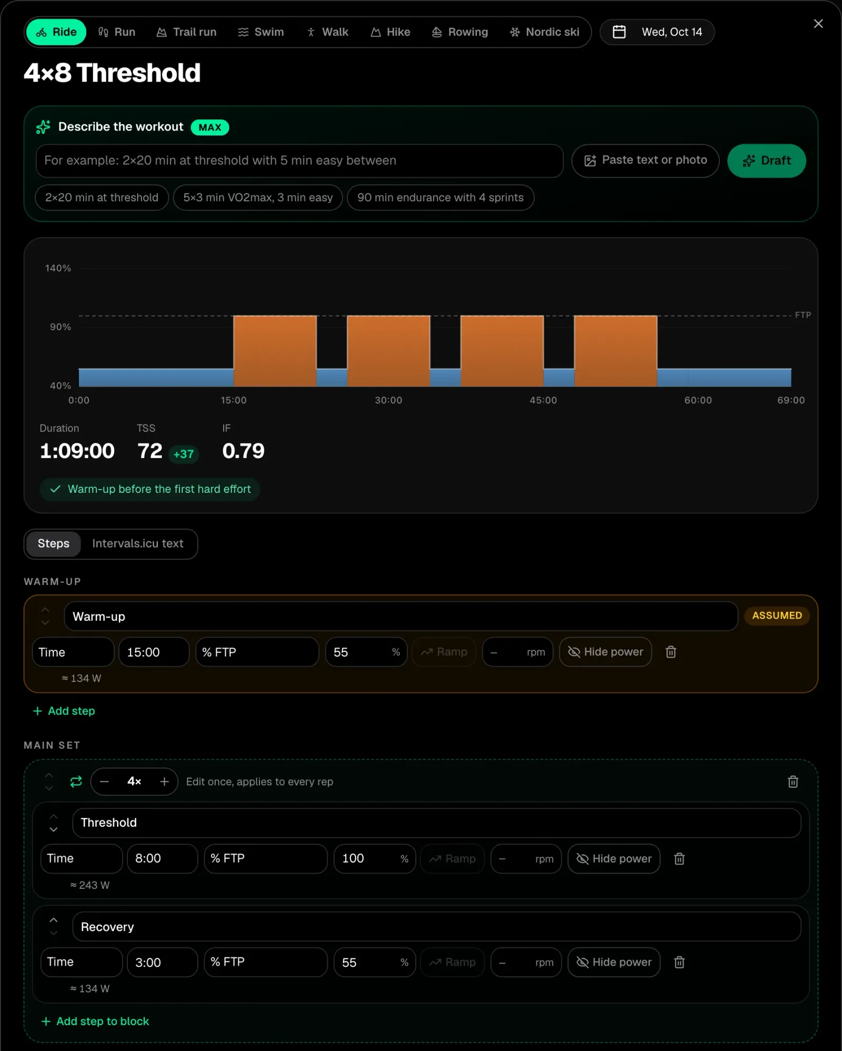Edit the Warm-up 15:00 duration field
The width and height of the screenshot is (842, 1051).
[154, 652]
